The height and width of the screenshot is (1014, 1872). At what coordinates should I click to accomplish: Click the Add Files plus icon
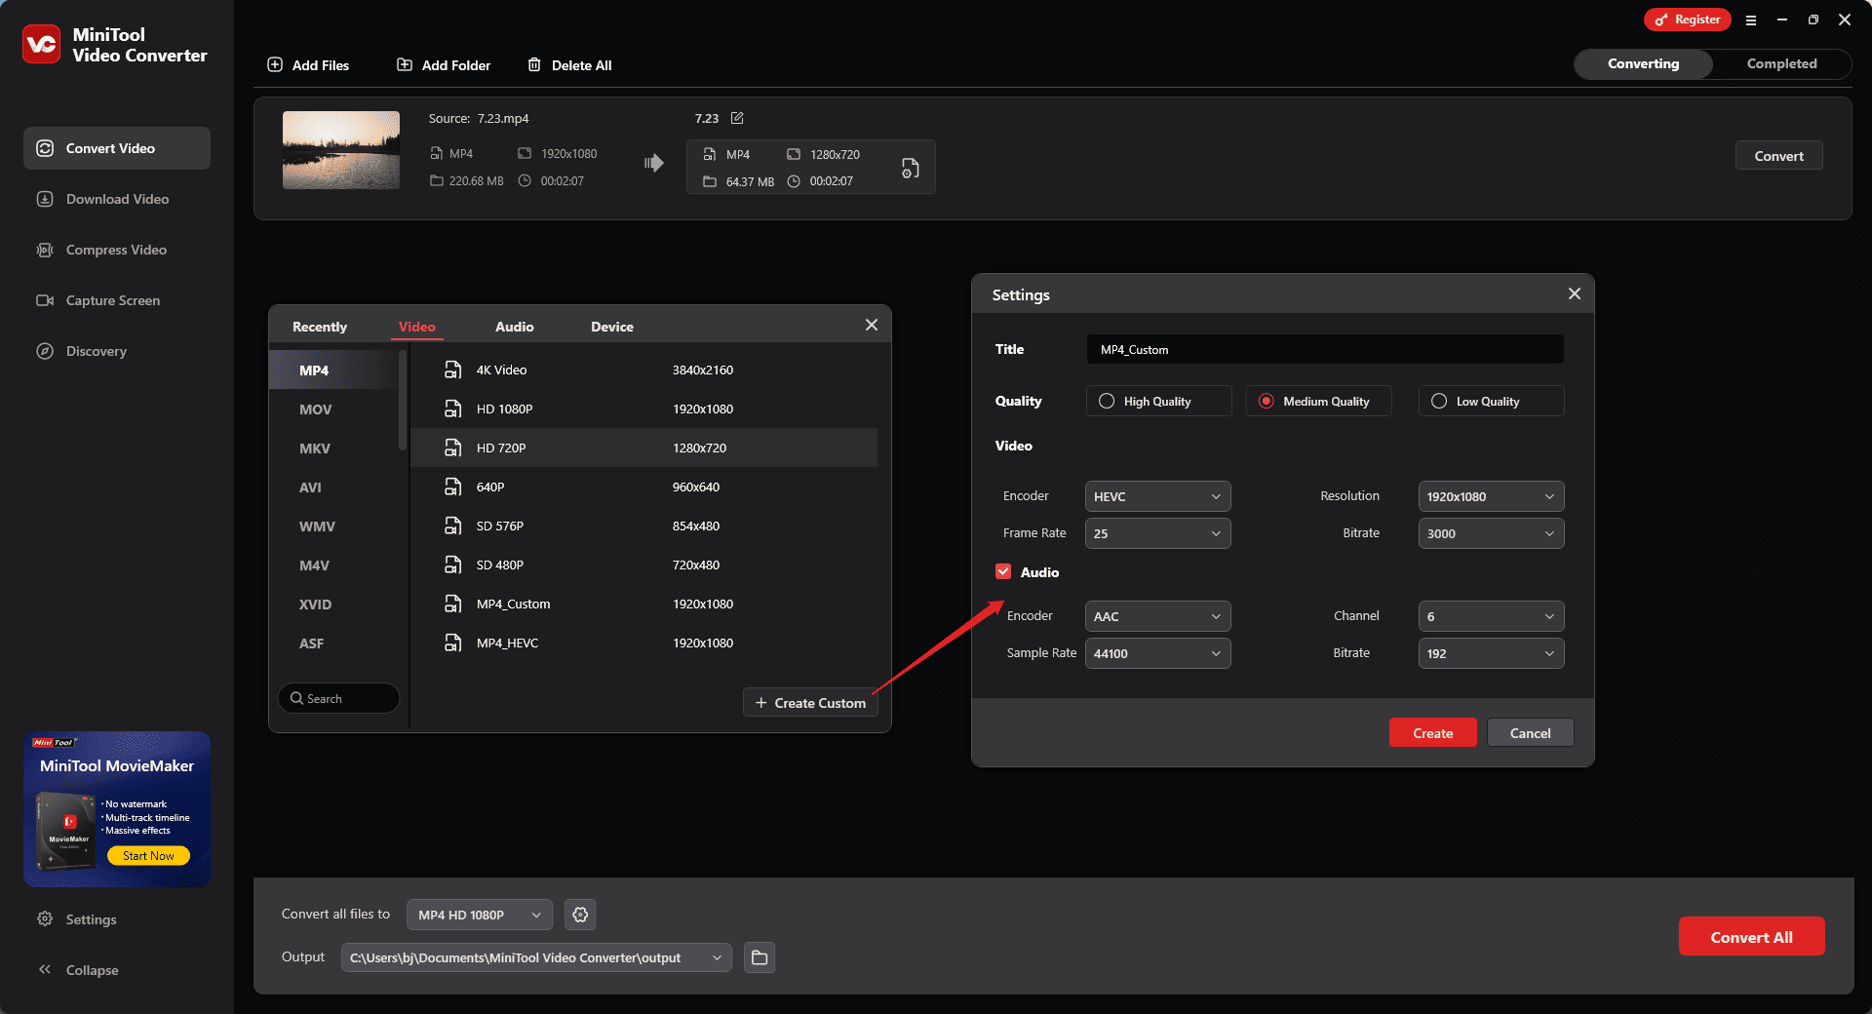(x=275, y=64)
